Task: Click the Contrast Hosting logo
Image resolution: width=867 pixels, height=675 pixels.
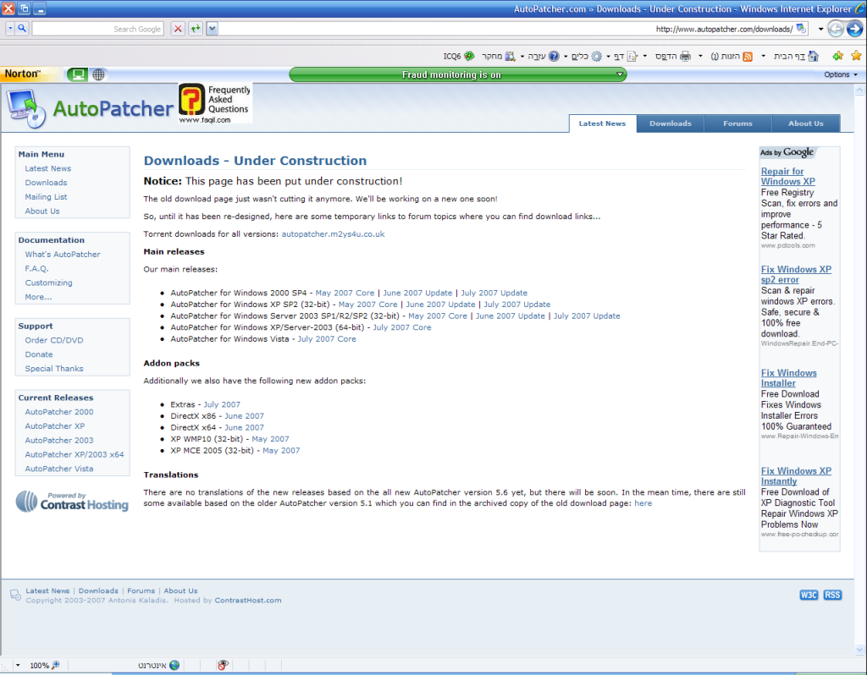Action: (72, 502)
